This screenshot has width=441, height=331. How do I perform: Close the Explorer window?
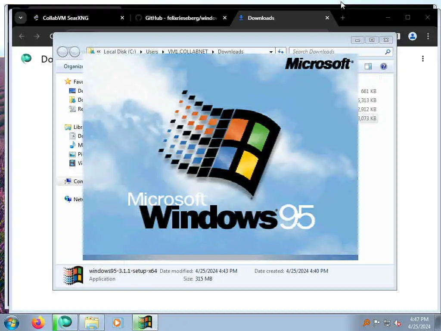[386, 40]
